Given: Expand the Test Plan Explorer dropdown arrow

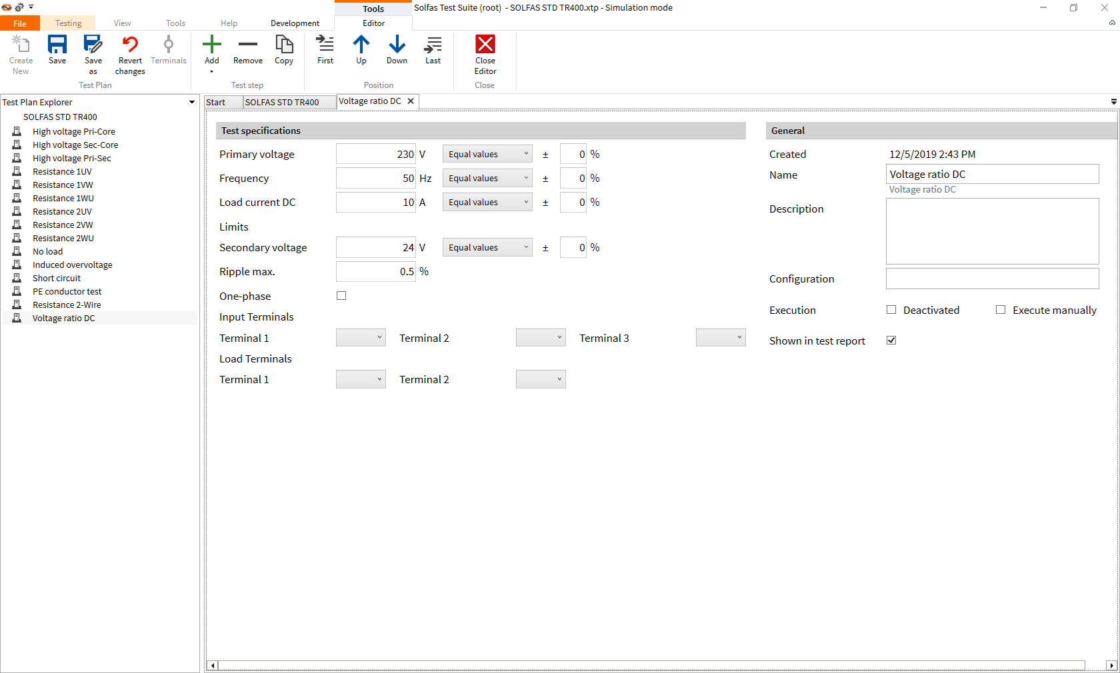Looking at the screenshot, I should click(192, 102).
